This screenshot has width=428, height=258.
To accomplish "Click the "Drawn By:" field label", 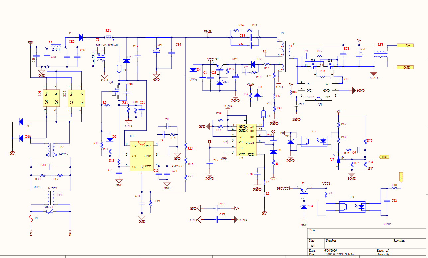I will [x=383, y=254].
